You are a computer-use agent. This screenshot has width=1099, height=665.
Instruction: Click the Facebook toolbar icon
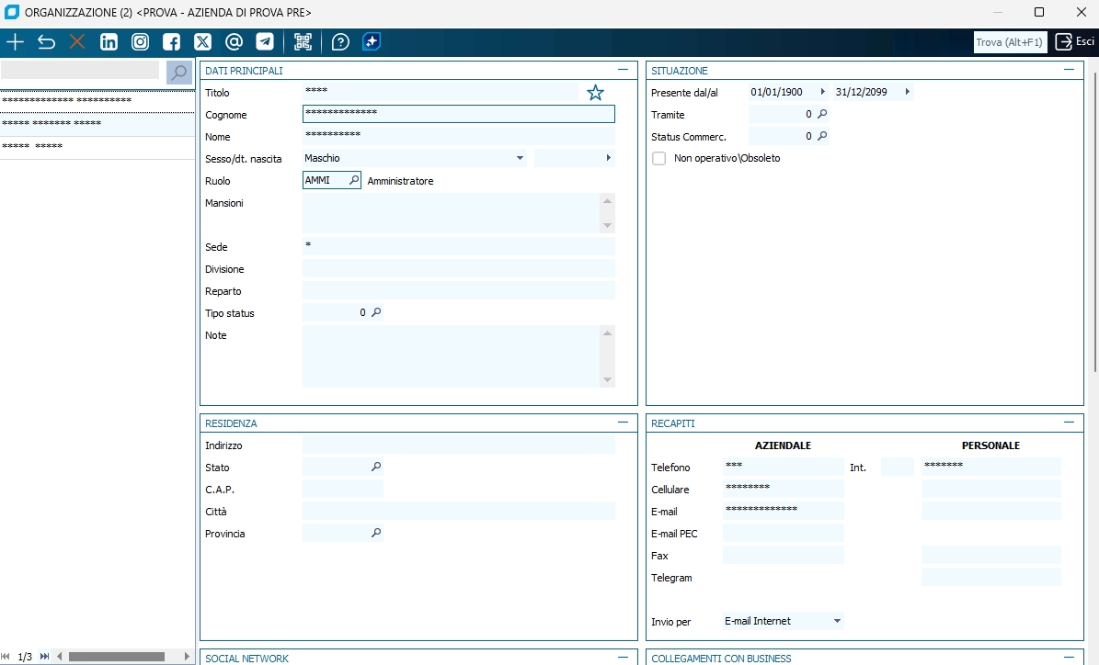click(171, 42)
